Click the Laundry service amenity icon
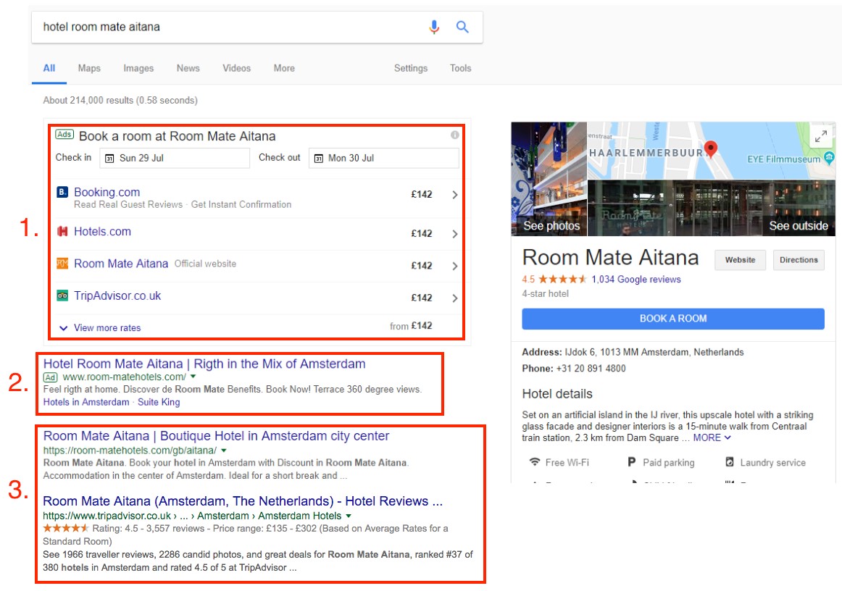 pos(729,462)
